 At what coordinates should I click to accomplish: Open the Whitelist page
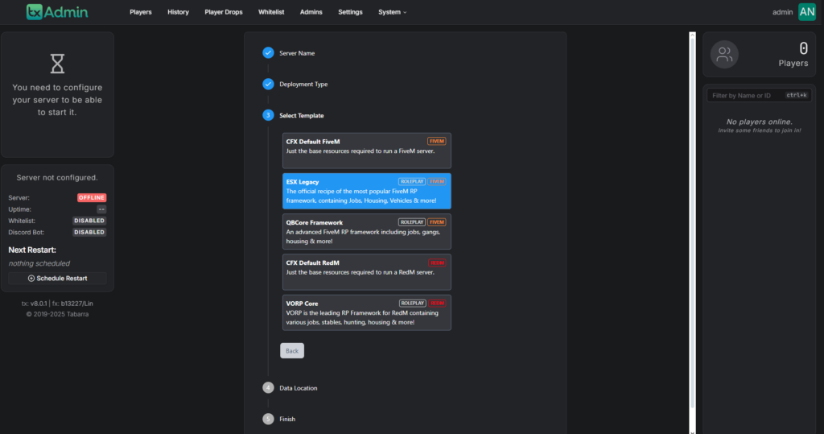(271, 12)
